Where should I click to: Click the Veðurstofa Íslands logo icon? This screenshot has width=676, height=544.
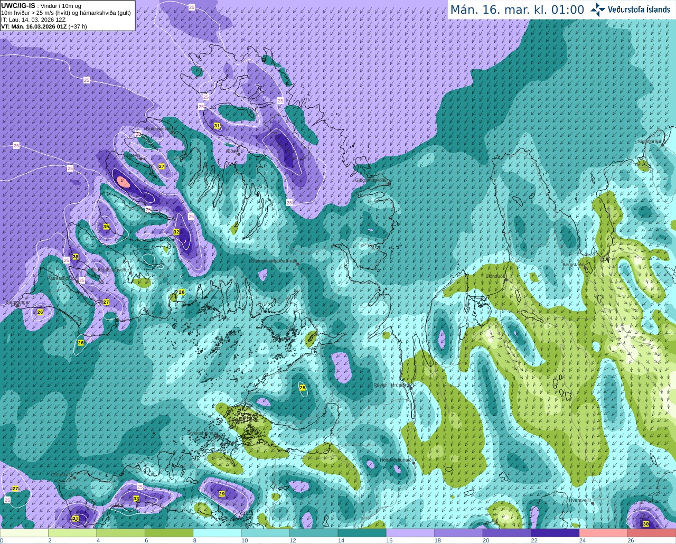598,10
